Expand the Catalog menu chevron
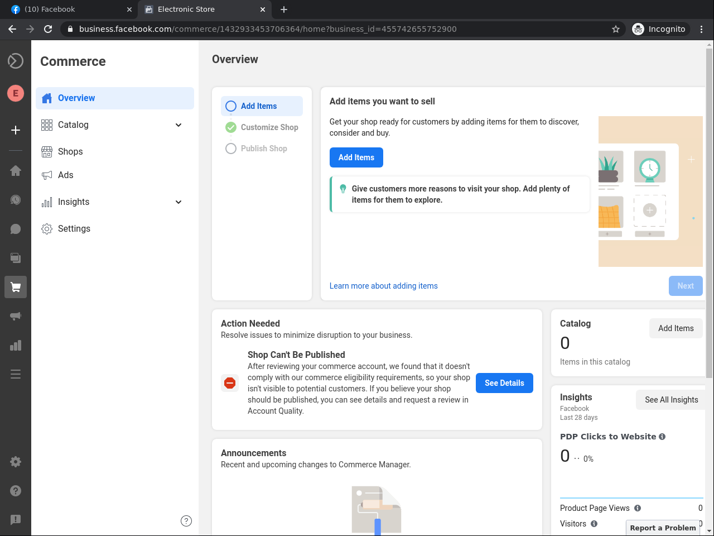 click(x=178, y=125)
